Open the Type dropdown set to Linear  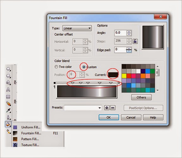[77, 28]
